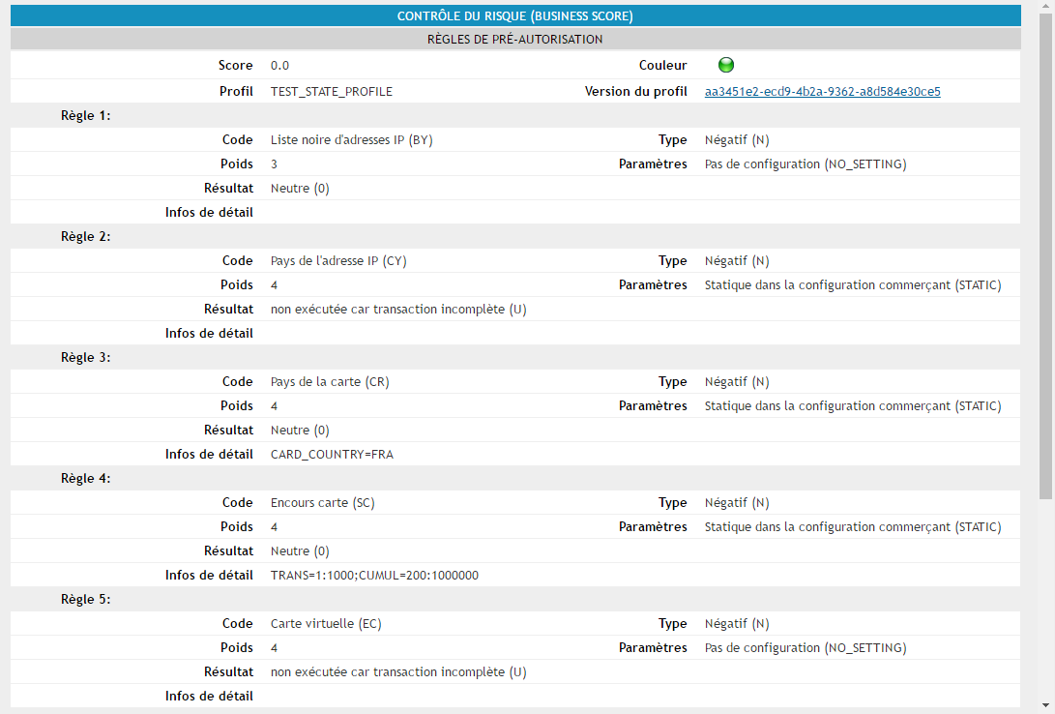
Task: Select the Règle 4 heading
Action: tap(86, 479)
